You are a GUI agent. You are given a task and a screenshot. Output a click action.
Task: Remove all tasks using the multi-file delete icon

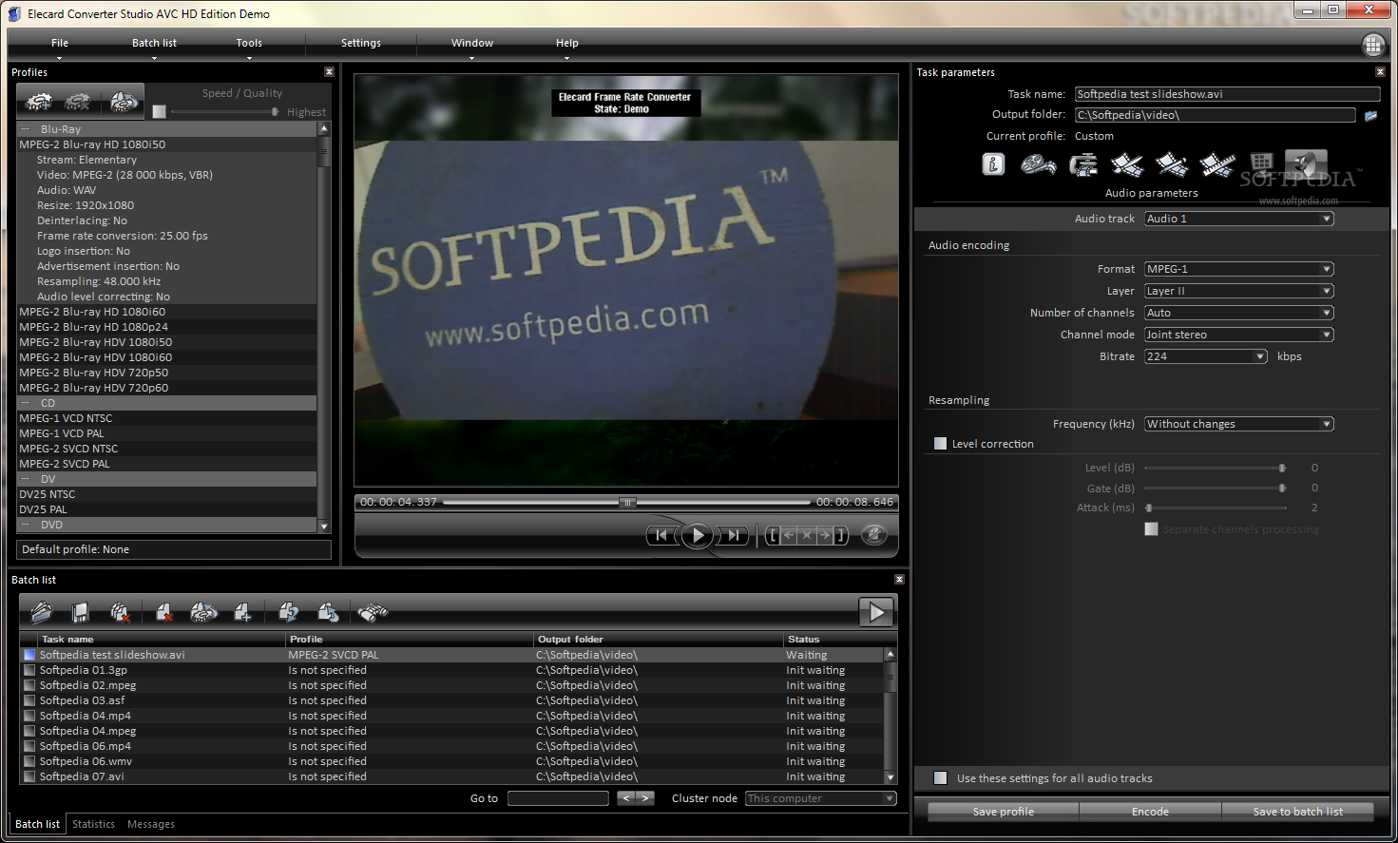click(120, 612)
